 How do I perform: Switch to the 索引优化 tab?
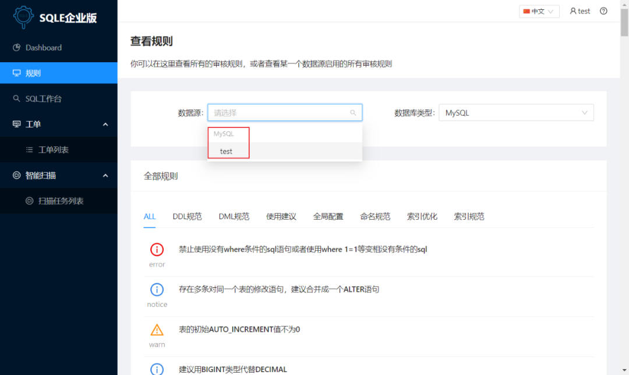(x=422, y=216)
